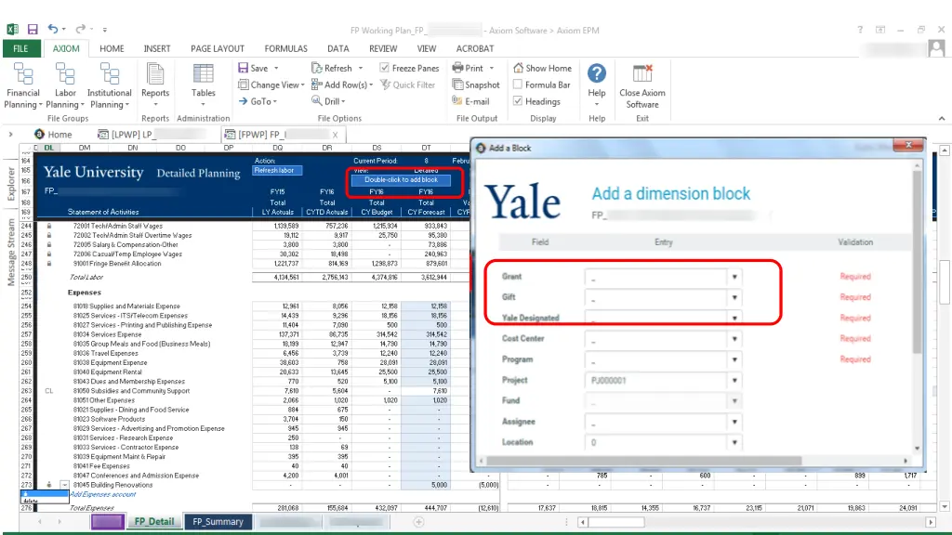Image resolution: width=952 pixels, height=535 pixels.
Task: Click the Add Row(s) icon
Action: pyautogui.click(x=316, y=85)
